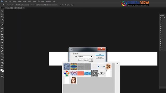Screen dimensions: 166x93
Task: Cancel the Fill dialog
Action: pyautogui.click(x=100, y=58)
